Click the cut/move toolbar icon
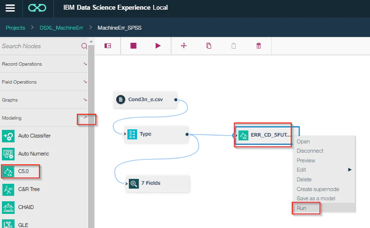370x228 pixels. [184, 46]
